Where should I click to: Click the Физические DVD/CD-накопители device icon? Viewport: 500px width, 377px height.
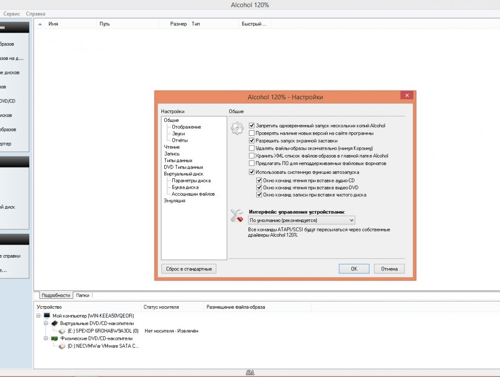[x=54, y=338]
